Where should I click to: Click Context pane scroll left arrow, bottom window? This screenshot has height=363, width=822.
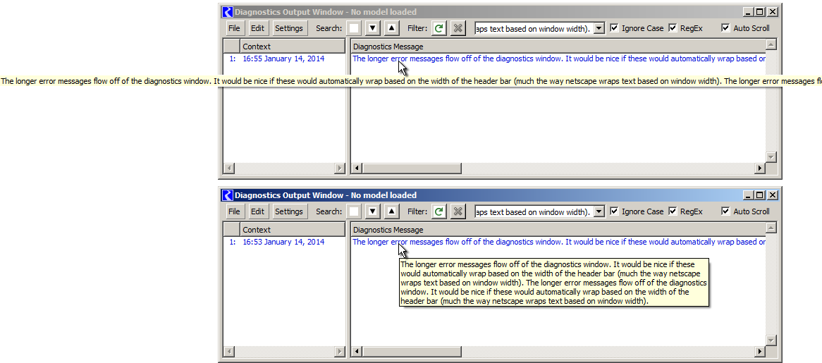click(x=229, y=352)
